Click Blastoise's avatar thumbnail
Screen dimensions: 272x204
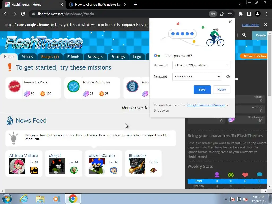137,166
